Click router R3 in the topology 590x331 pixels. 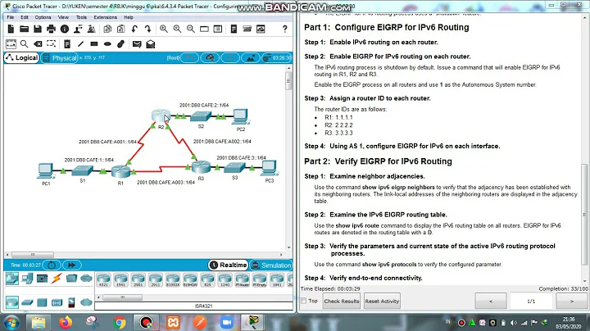pos(202,166)
